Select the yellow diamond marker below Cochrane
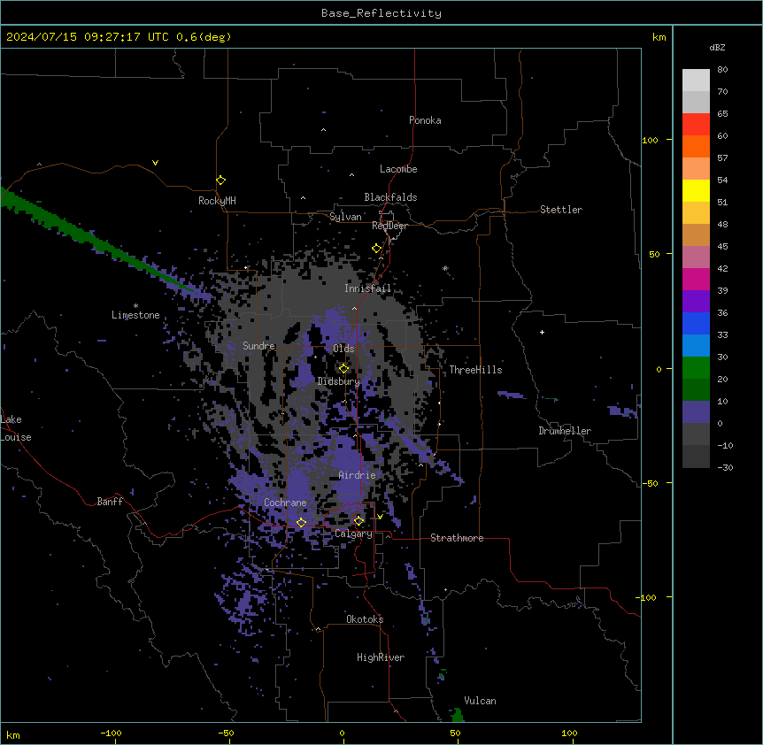 (301, 522)
